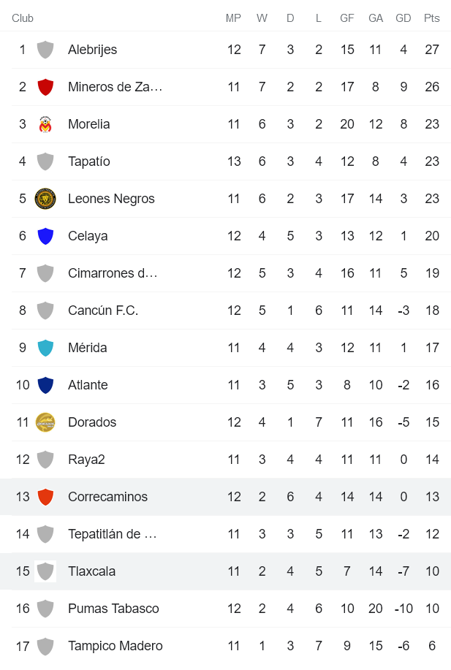
Task: Click the Mineros de Zacatecas red shield crest
Action: (x=45, y=87)
